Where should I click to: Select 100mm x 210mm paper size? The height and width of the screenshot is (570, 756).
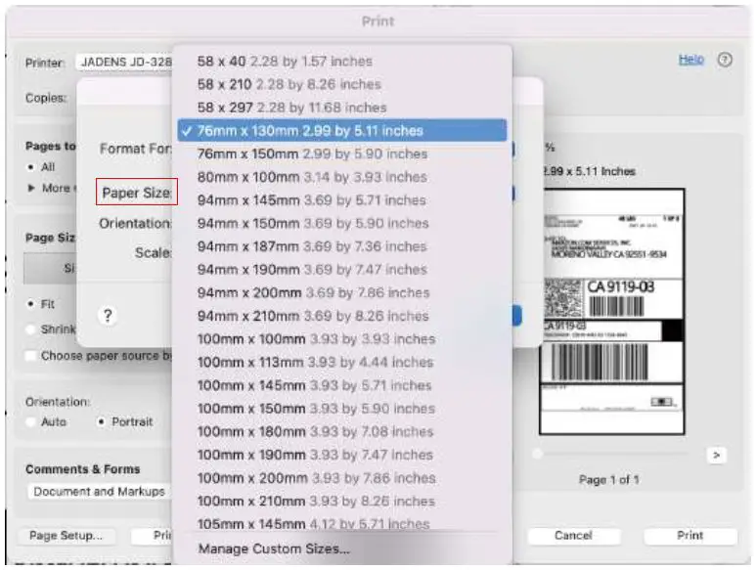342,501
